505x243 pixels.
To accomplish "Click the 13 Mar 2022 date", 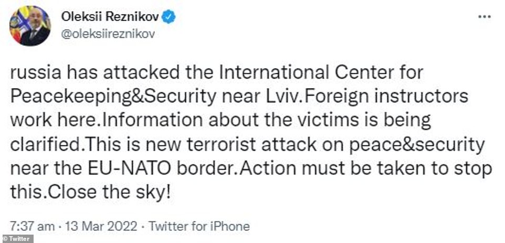I will tap(101, 227).
